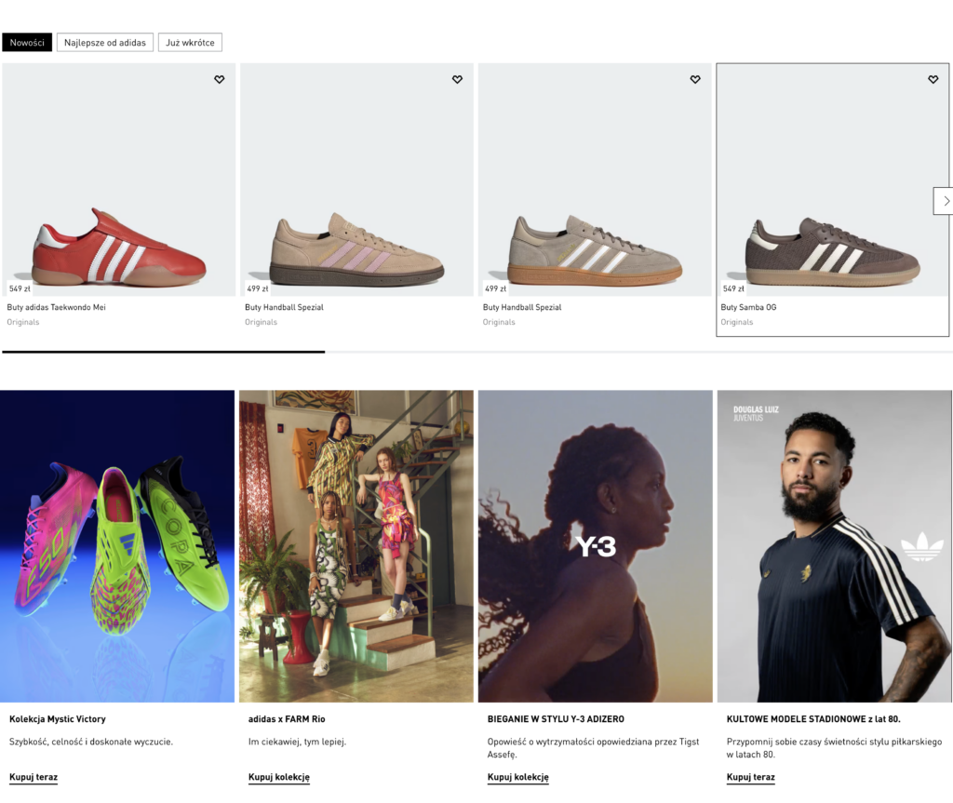Favorite the Taekwondo Mei shoe with heart icon

[x=219, y=80]
